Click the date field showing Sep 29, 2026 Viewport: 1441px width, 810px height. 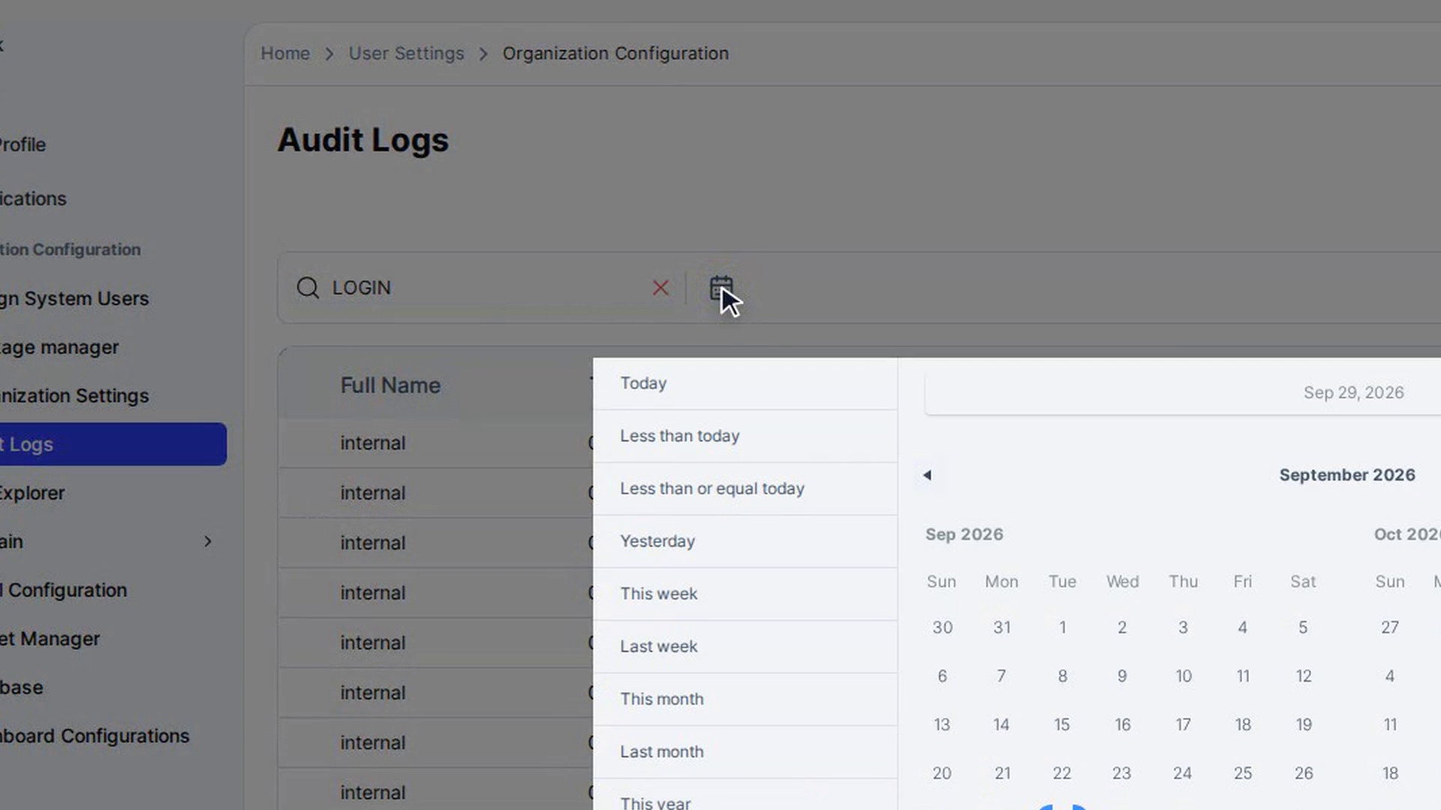[1183, 392]
